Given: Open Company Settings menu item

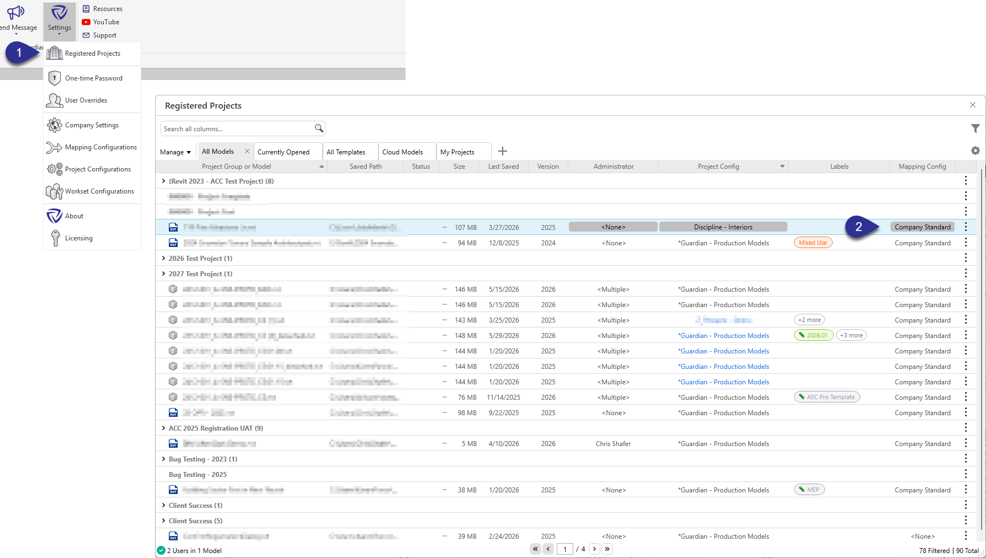Looking at the screenshot, I should pos(92,125).
